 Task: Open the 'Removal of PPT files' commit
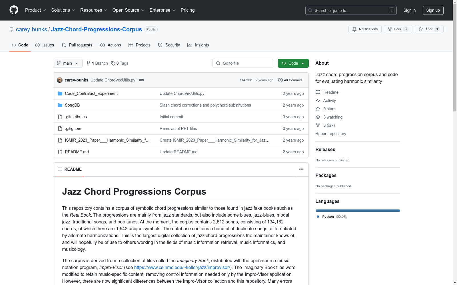pyautogui.click(x=178, y=129)
